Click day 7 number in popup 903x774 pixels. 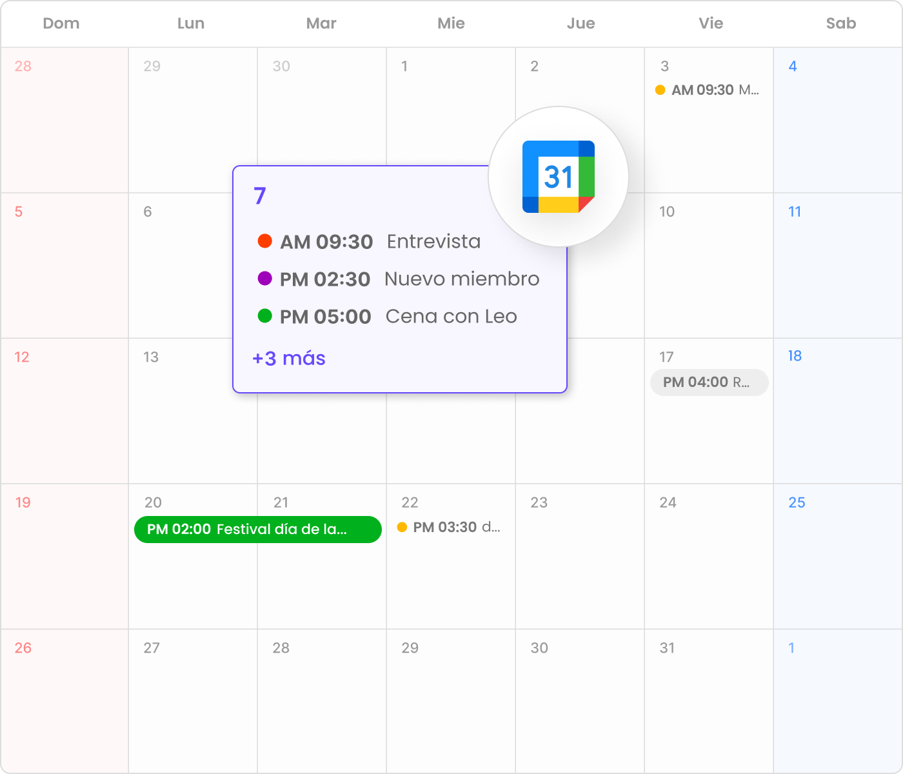tap(260, 195)
